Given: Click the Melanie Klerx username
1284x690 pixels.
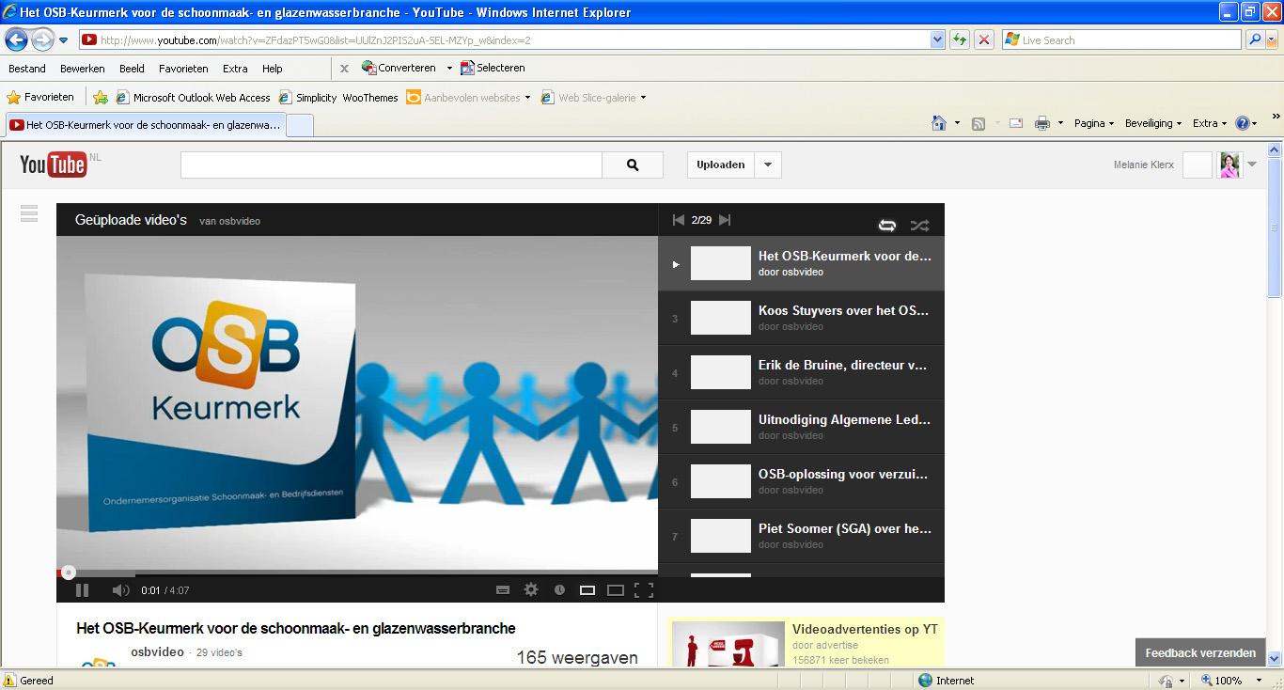Looking at the screenshot, I should (x=1143, y=165).
